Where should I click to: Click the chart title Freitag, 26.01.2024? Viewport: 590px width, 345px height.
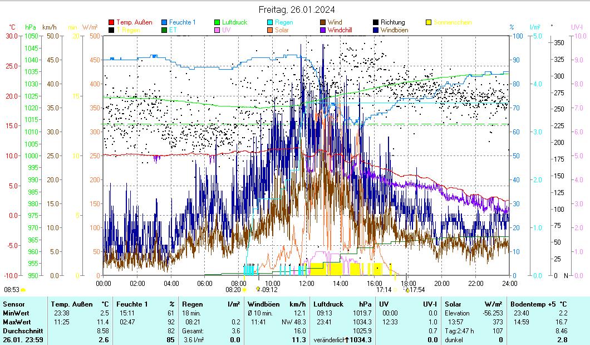click(x=297, y=9)
